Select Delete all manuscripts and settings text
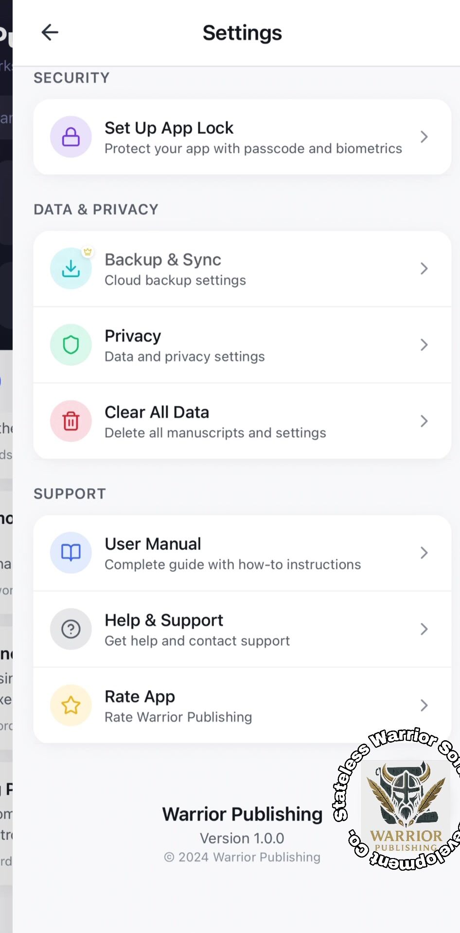 pos(215,433)
